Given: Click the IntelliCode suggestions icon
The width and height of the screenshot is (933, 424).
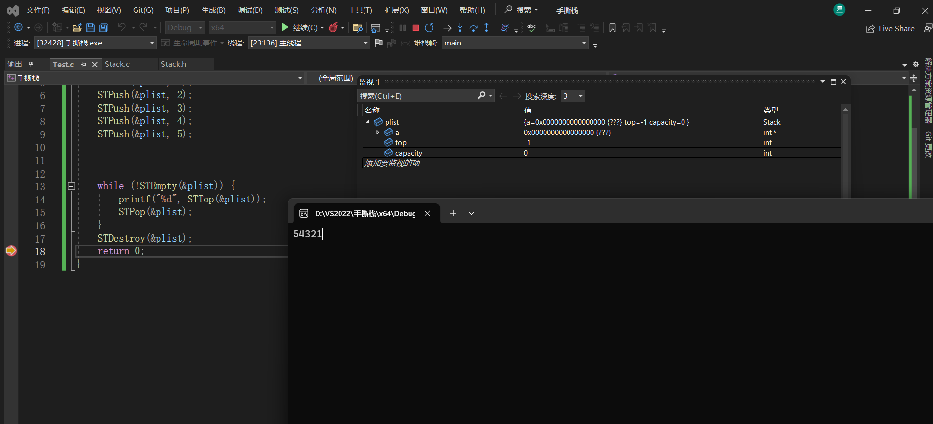Looking at the screenshot, I should pyautogui.click(x=505, y=28).
